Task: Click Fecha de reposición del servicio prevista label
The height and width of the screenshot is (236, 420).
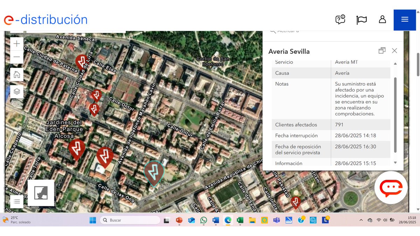Action: click(x=298, y=150)
